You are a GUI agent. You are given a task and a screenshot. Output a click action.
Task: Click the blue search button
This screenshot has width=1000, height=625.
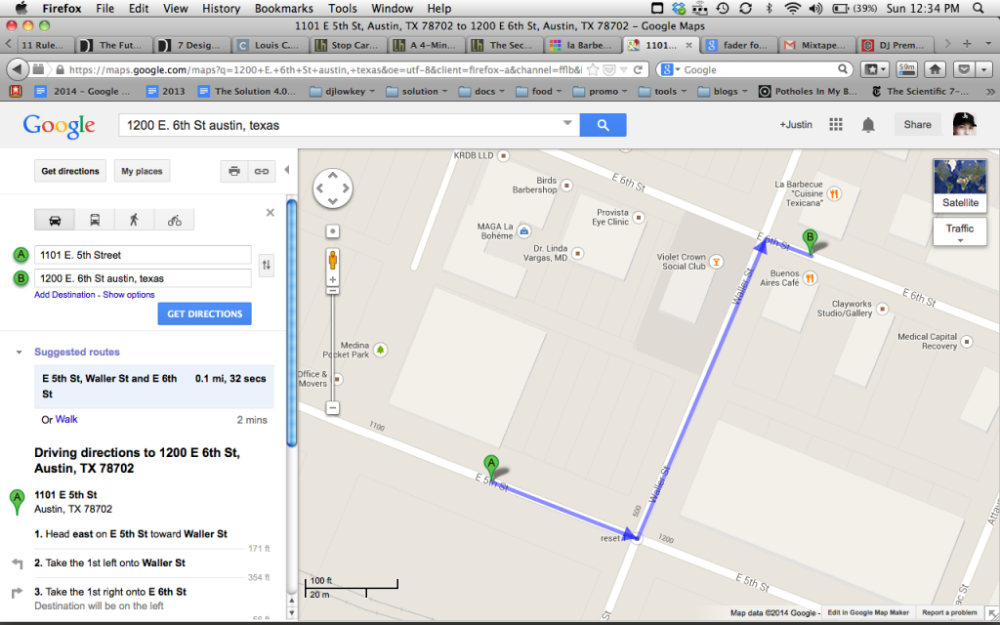pos(603,125)
